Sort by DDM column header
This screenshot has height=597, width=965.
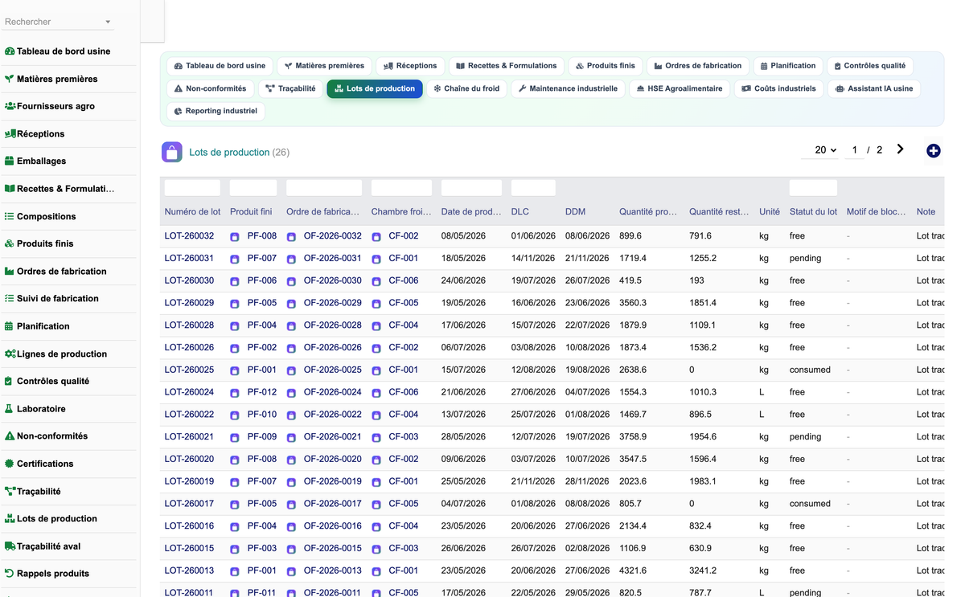pos(575,212)
